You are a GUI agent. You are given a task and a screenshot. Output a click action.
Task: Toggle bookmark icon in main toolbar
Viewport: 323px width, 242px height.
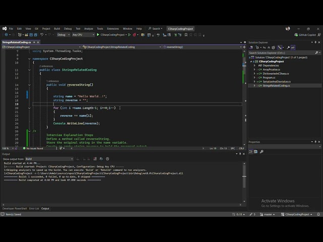186,35
